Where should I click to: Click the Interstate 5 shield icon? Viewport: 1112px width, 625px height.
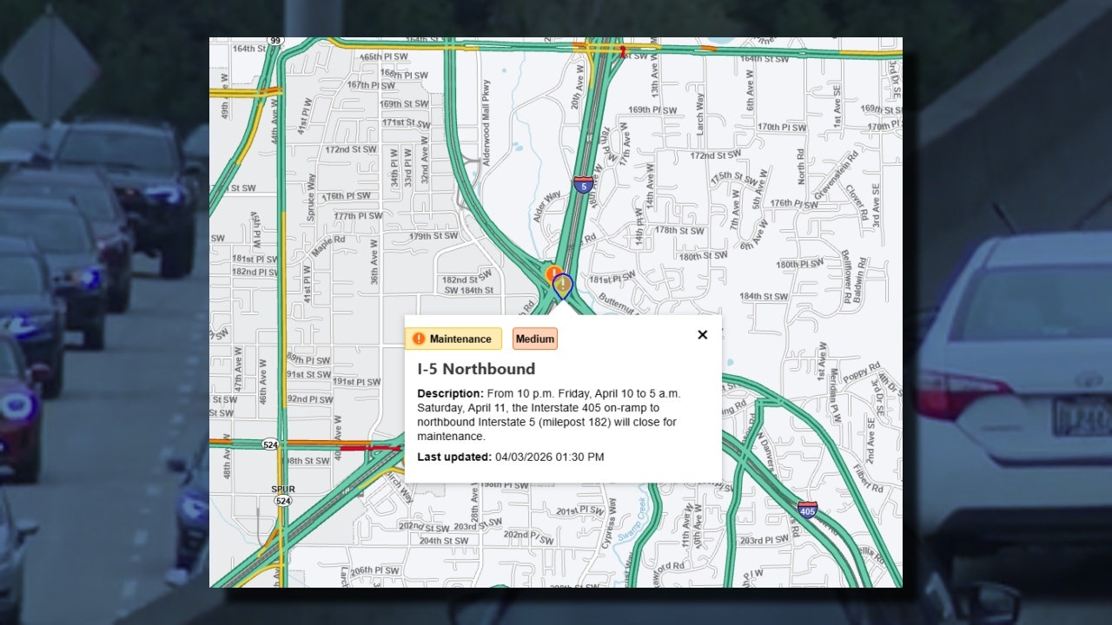[x=583, y=184]
